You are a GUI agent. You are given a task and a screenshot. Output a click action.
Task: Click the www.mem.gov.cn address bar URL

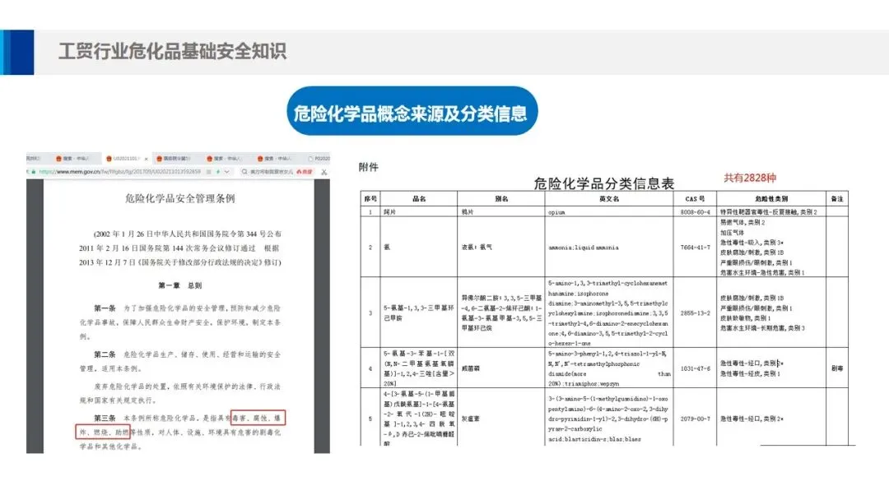(119, 172)
